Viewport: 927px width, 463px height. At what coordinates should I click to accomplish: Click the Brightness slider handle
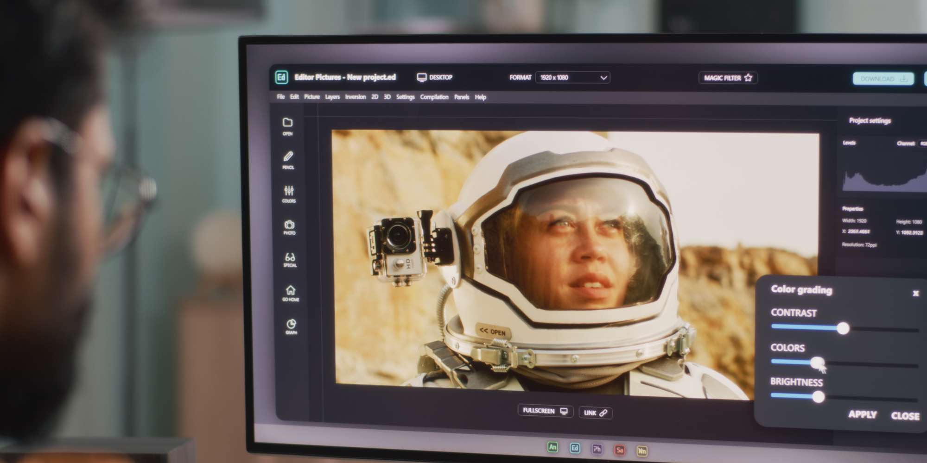point(819,397)
